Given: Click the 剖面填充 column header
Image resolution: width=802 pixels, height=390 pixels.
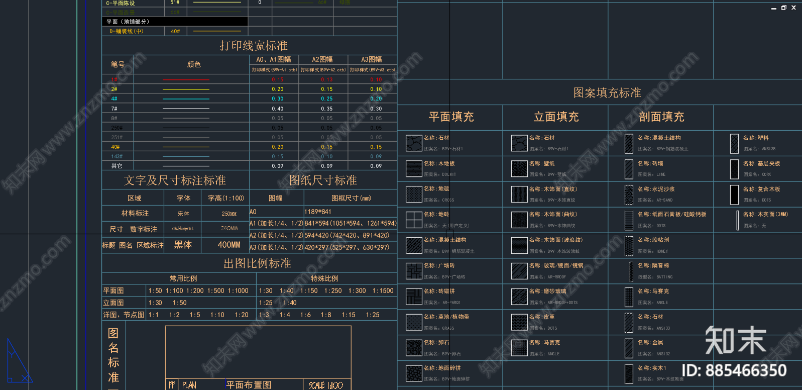Looking at the screenshot, I should pos(661,117).
